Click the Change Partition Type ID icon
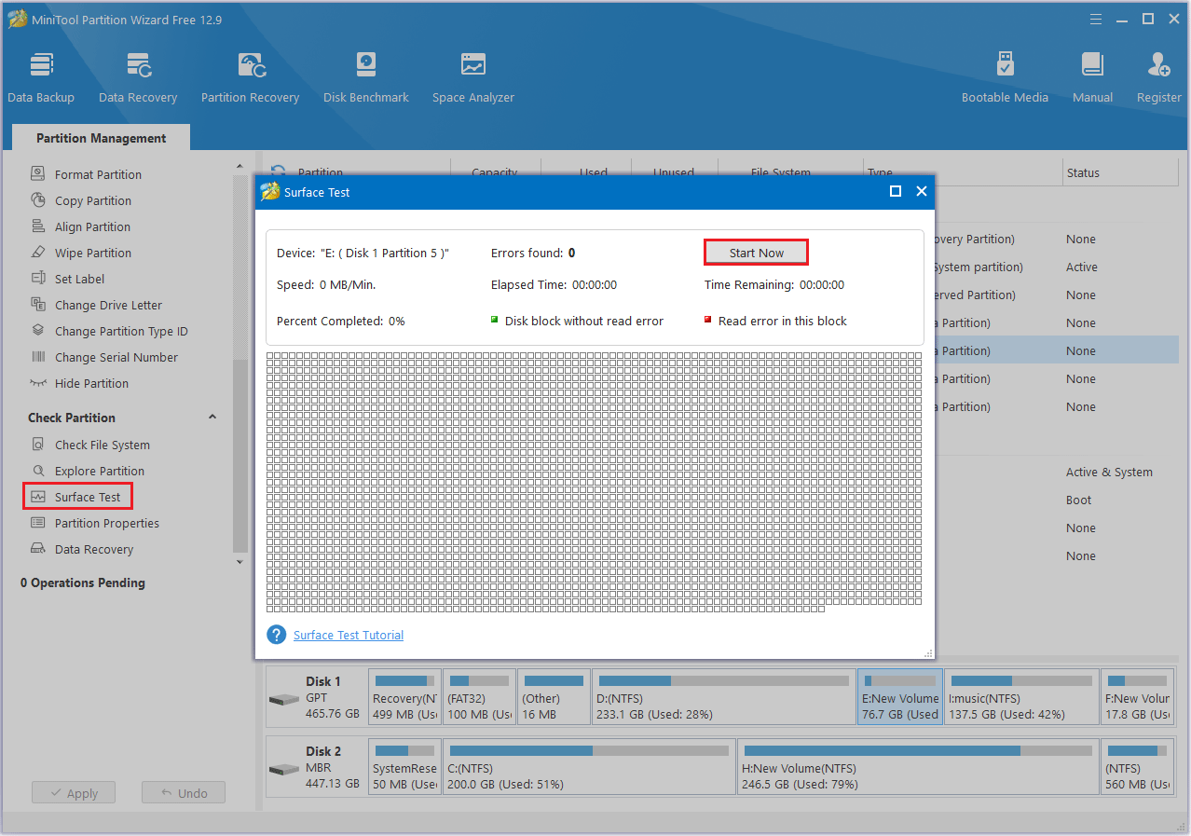Viewport: 1191px width, 836px height. 38,330
